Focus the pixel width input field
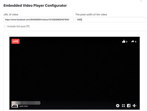 pyautogui.click(x=110, y=20)
